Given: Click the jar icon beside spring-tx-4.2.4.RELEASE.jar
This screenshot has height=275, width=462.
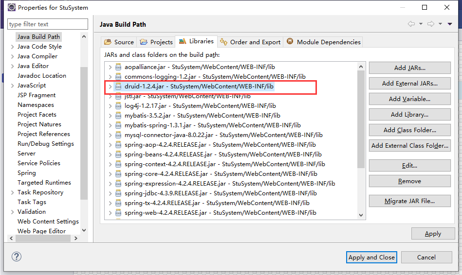Looking at the screenshot, I should click(x=118, y=203).
